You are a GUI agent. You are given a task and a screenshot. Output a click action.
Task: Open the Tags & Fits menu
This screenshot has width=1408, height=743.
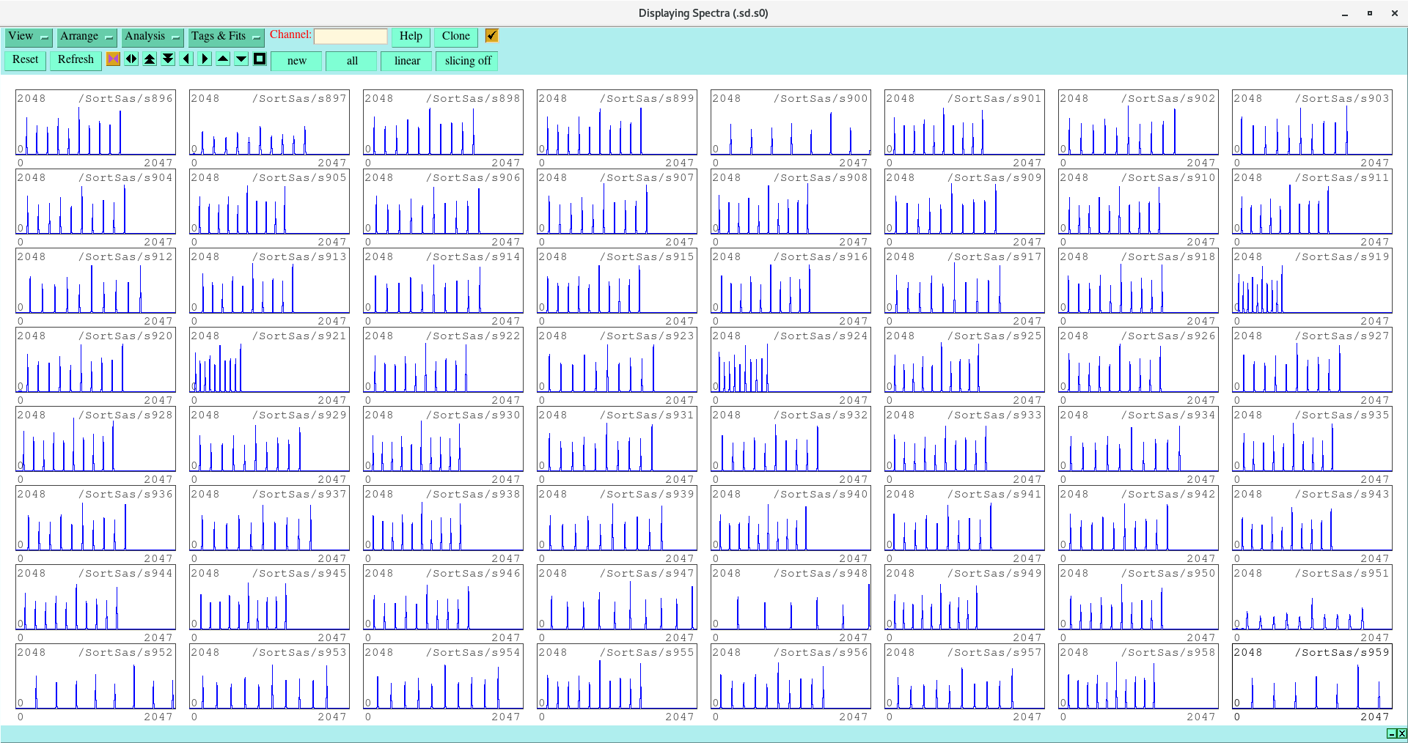point(226,37)
